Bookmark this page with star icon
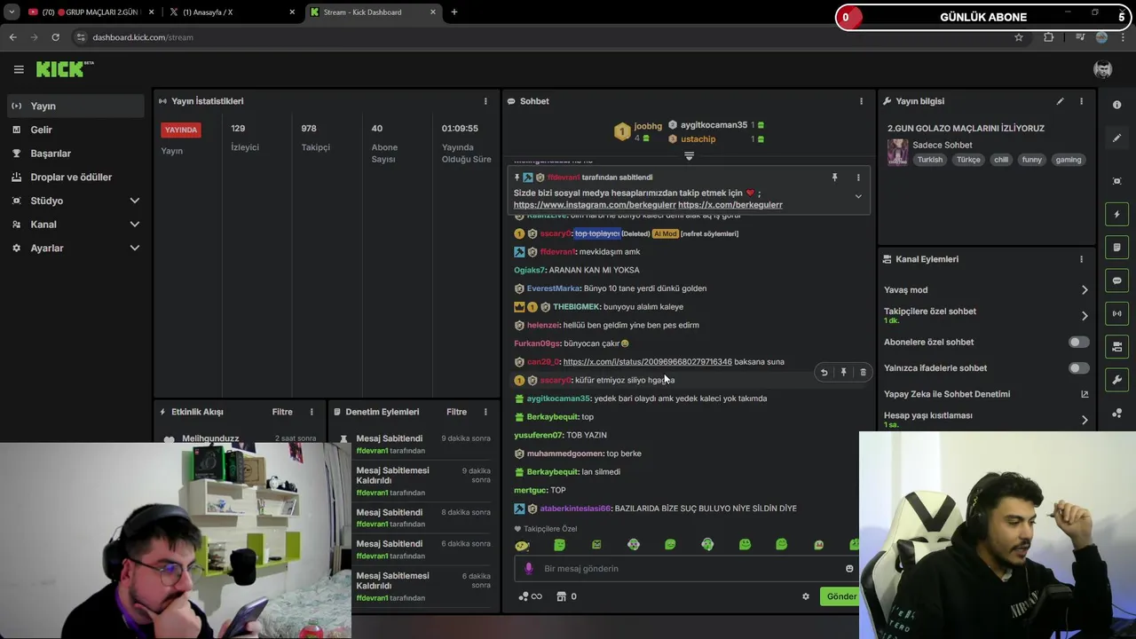1136x639 pixels. (1019, 37)
